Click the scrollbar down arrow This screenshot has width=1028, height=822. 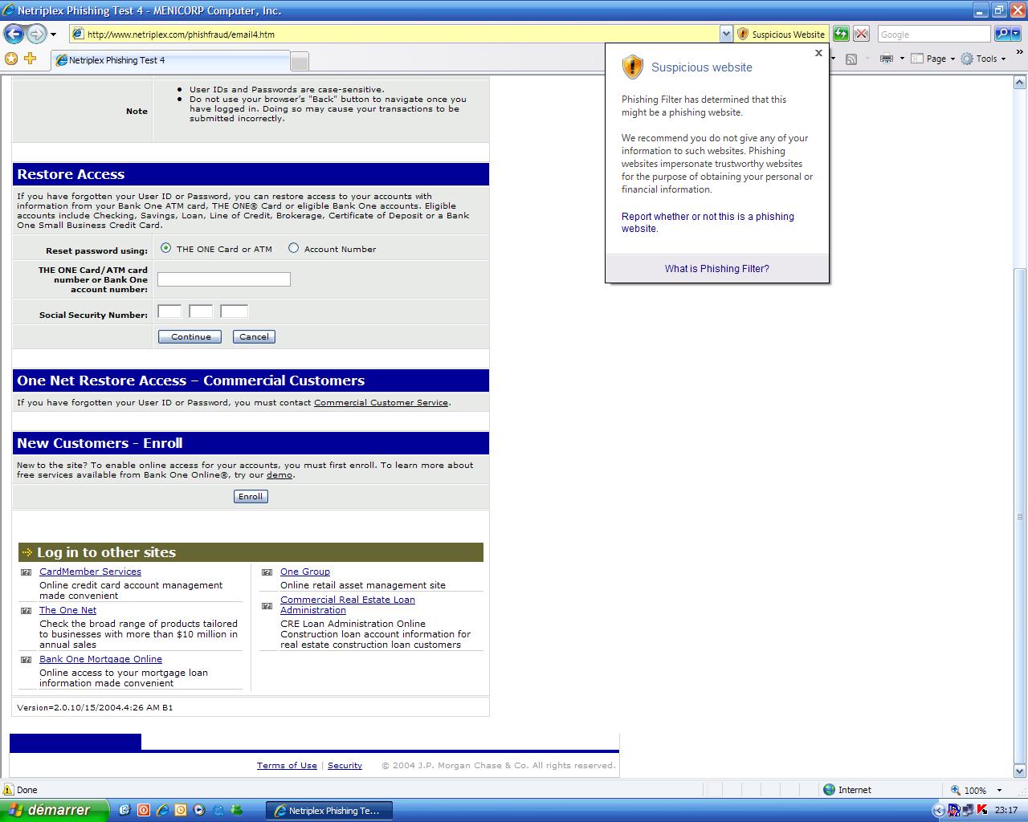click(1020, 771)
